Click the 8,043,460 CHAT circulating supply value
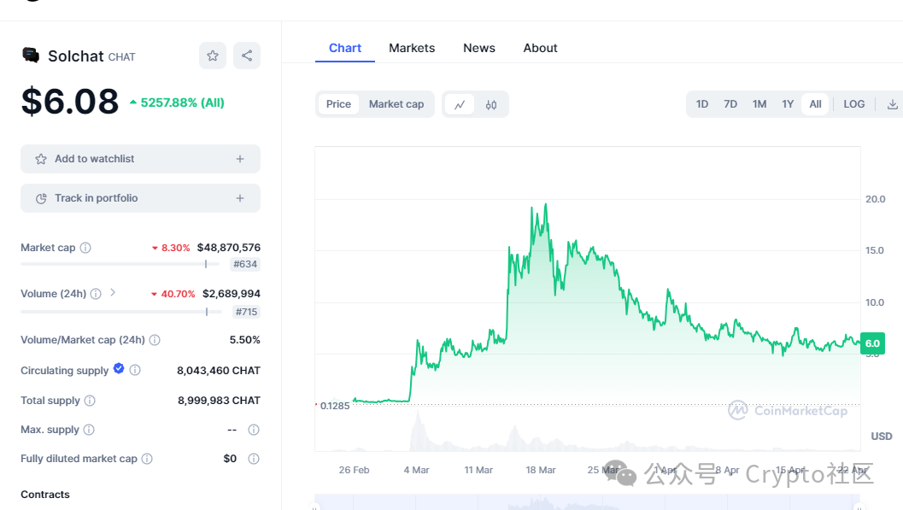 point(219,371)
